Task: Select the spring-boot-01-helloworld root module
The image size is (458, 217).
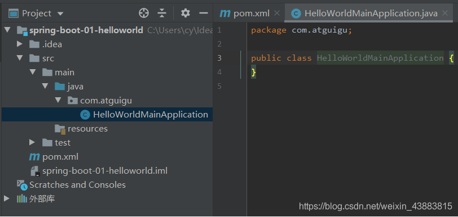Action: pos(86,30)
